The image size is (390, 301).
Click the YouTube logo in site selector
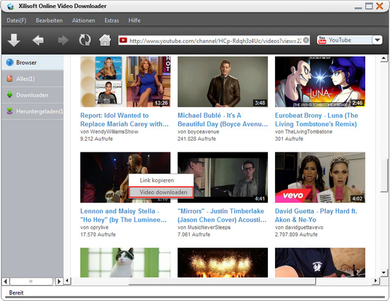[x=322, y=40]
